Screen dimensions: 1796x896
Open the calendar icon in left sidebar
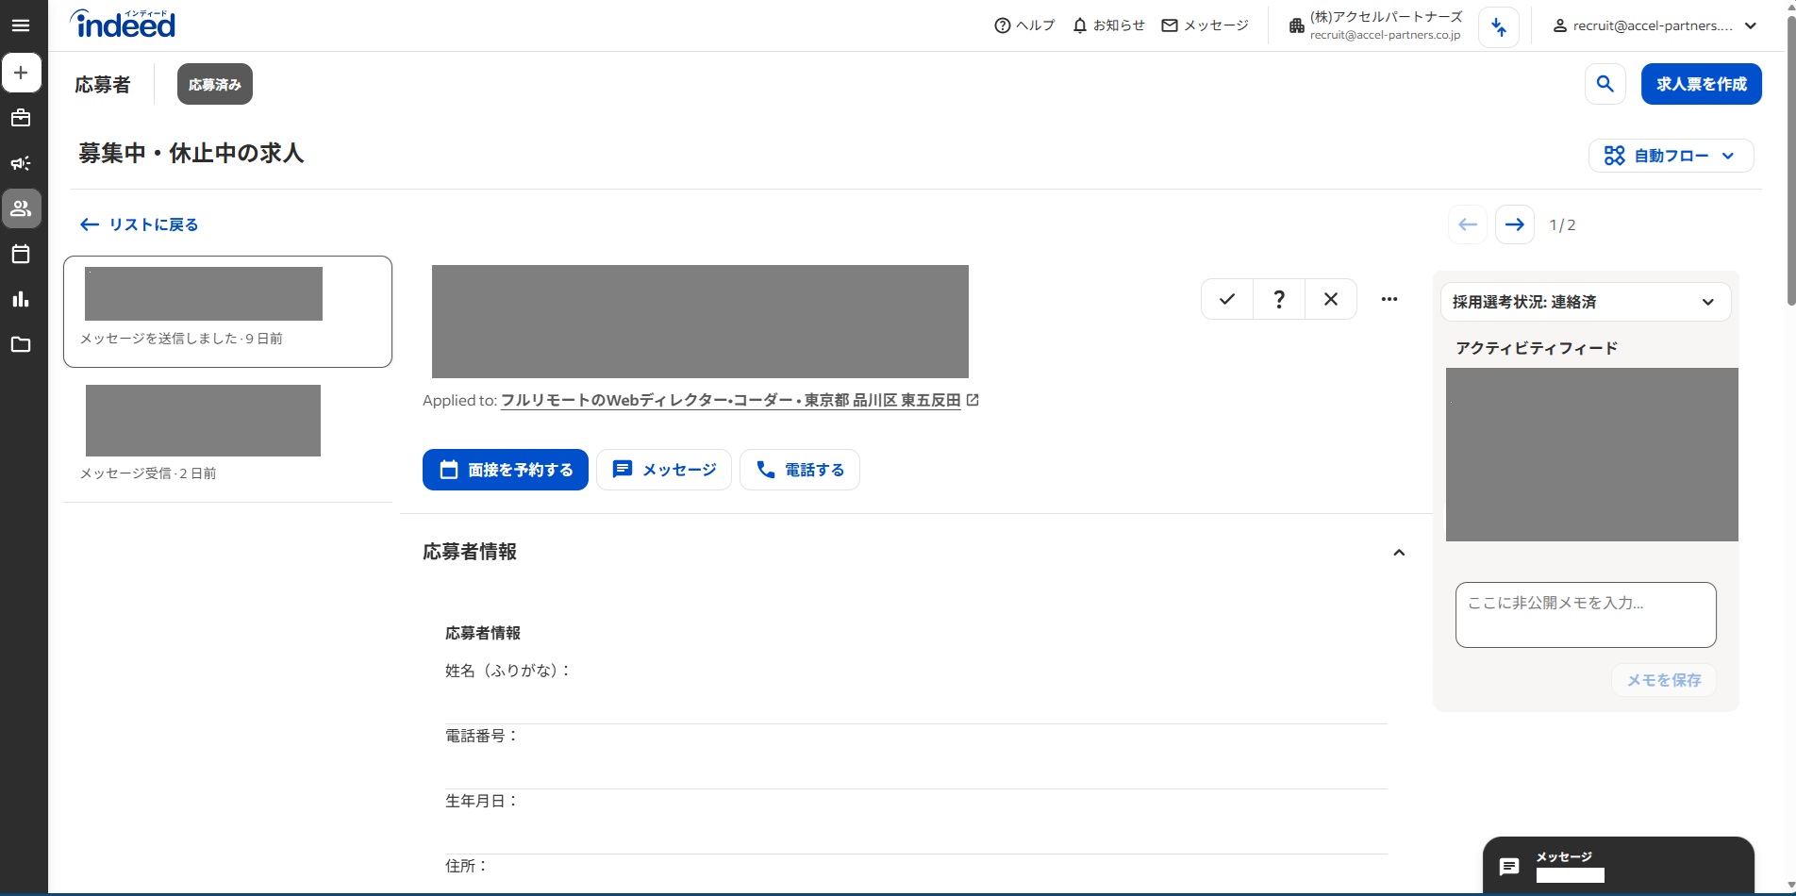21,254
